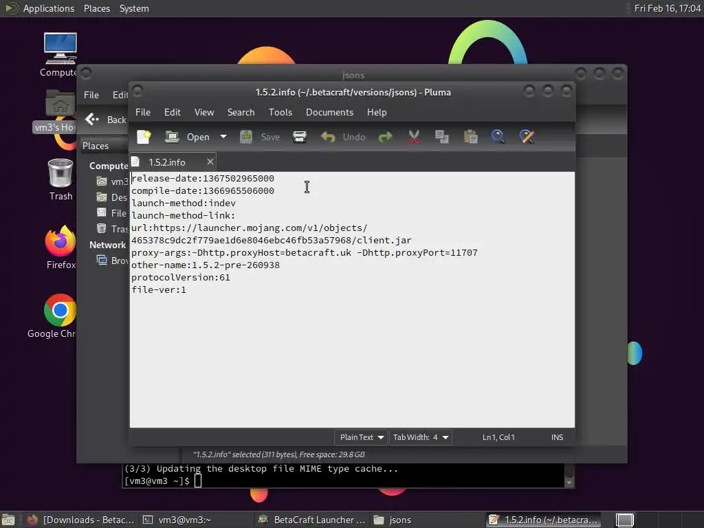Click the release-date line in editor
Image resolution: width=704 pixels, height=528 pixels.
203,178
